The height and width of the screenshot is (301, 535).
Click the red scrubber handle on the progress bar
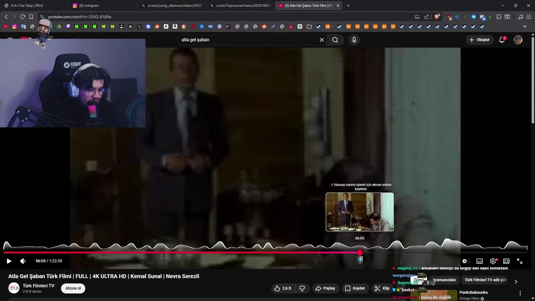click(360, 253)
